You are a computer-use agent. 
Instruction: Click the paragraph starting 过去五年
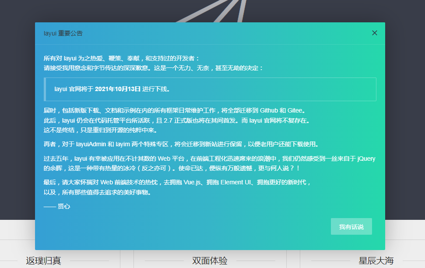click(210, 163)
